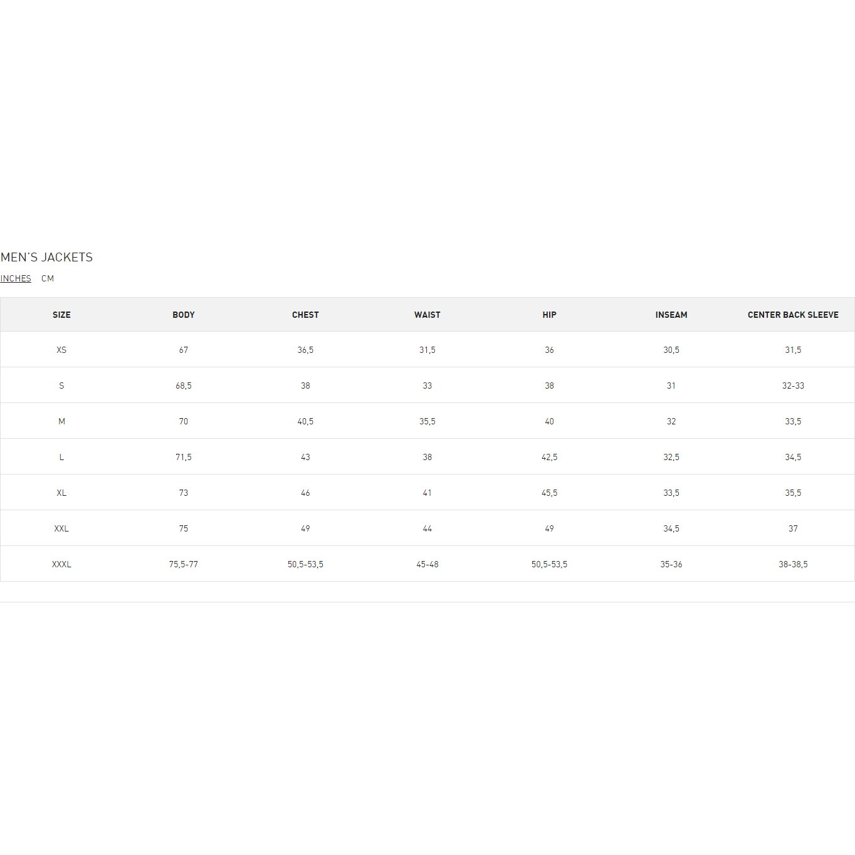This screenshot has height=855, width=855.
Task: Click the SIZE column header
Action: (x=61, y=315)
